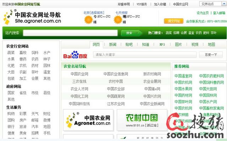227x141 pixels.
Task: Open the 种子 industry category
Action: pyautogui.click(x=47, y=59)
